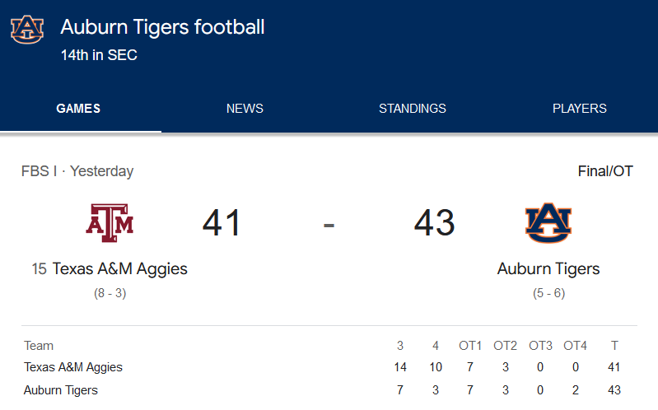Open the Auburn Tigers football title
This screenshot has height=410, width=658.
163,27
